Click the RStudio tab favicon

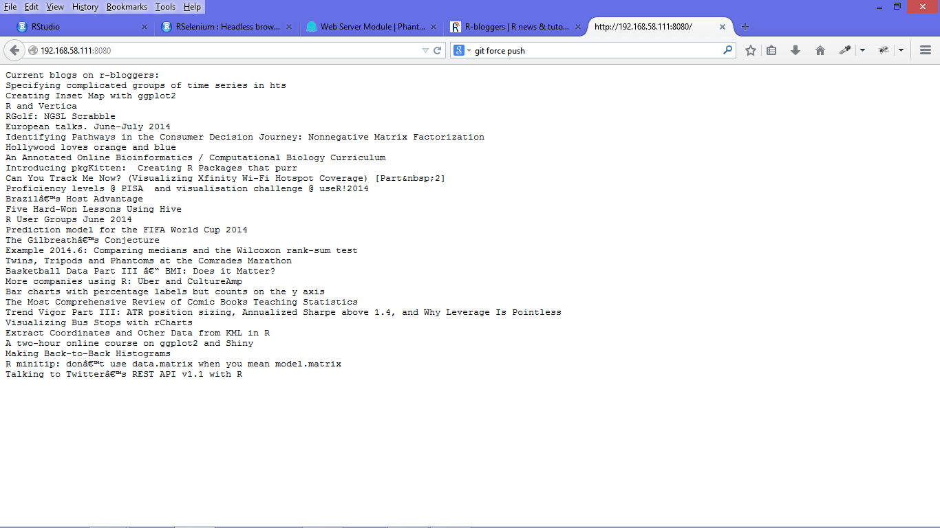[x=22, y=27]
